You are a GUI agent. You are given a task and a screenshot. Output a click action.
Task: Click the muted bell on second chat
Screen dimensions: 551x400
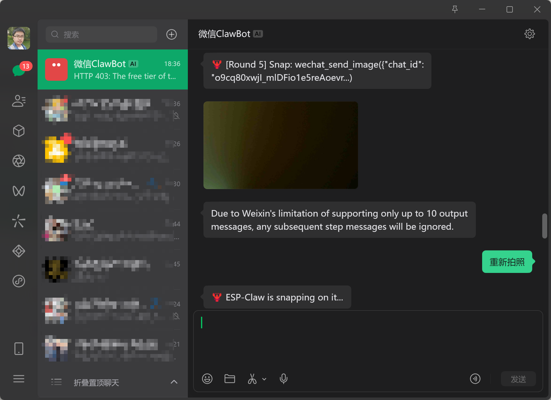[x=177, y=116]
